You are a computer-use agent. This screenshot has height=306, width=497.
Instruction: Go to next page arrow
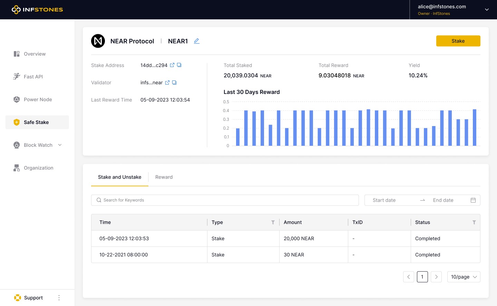tap(436, 277)
